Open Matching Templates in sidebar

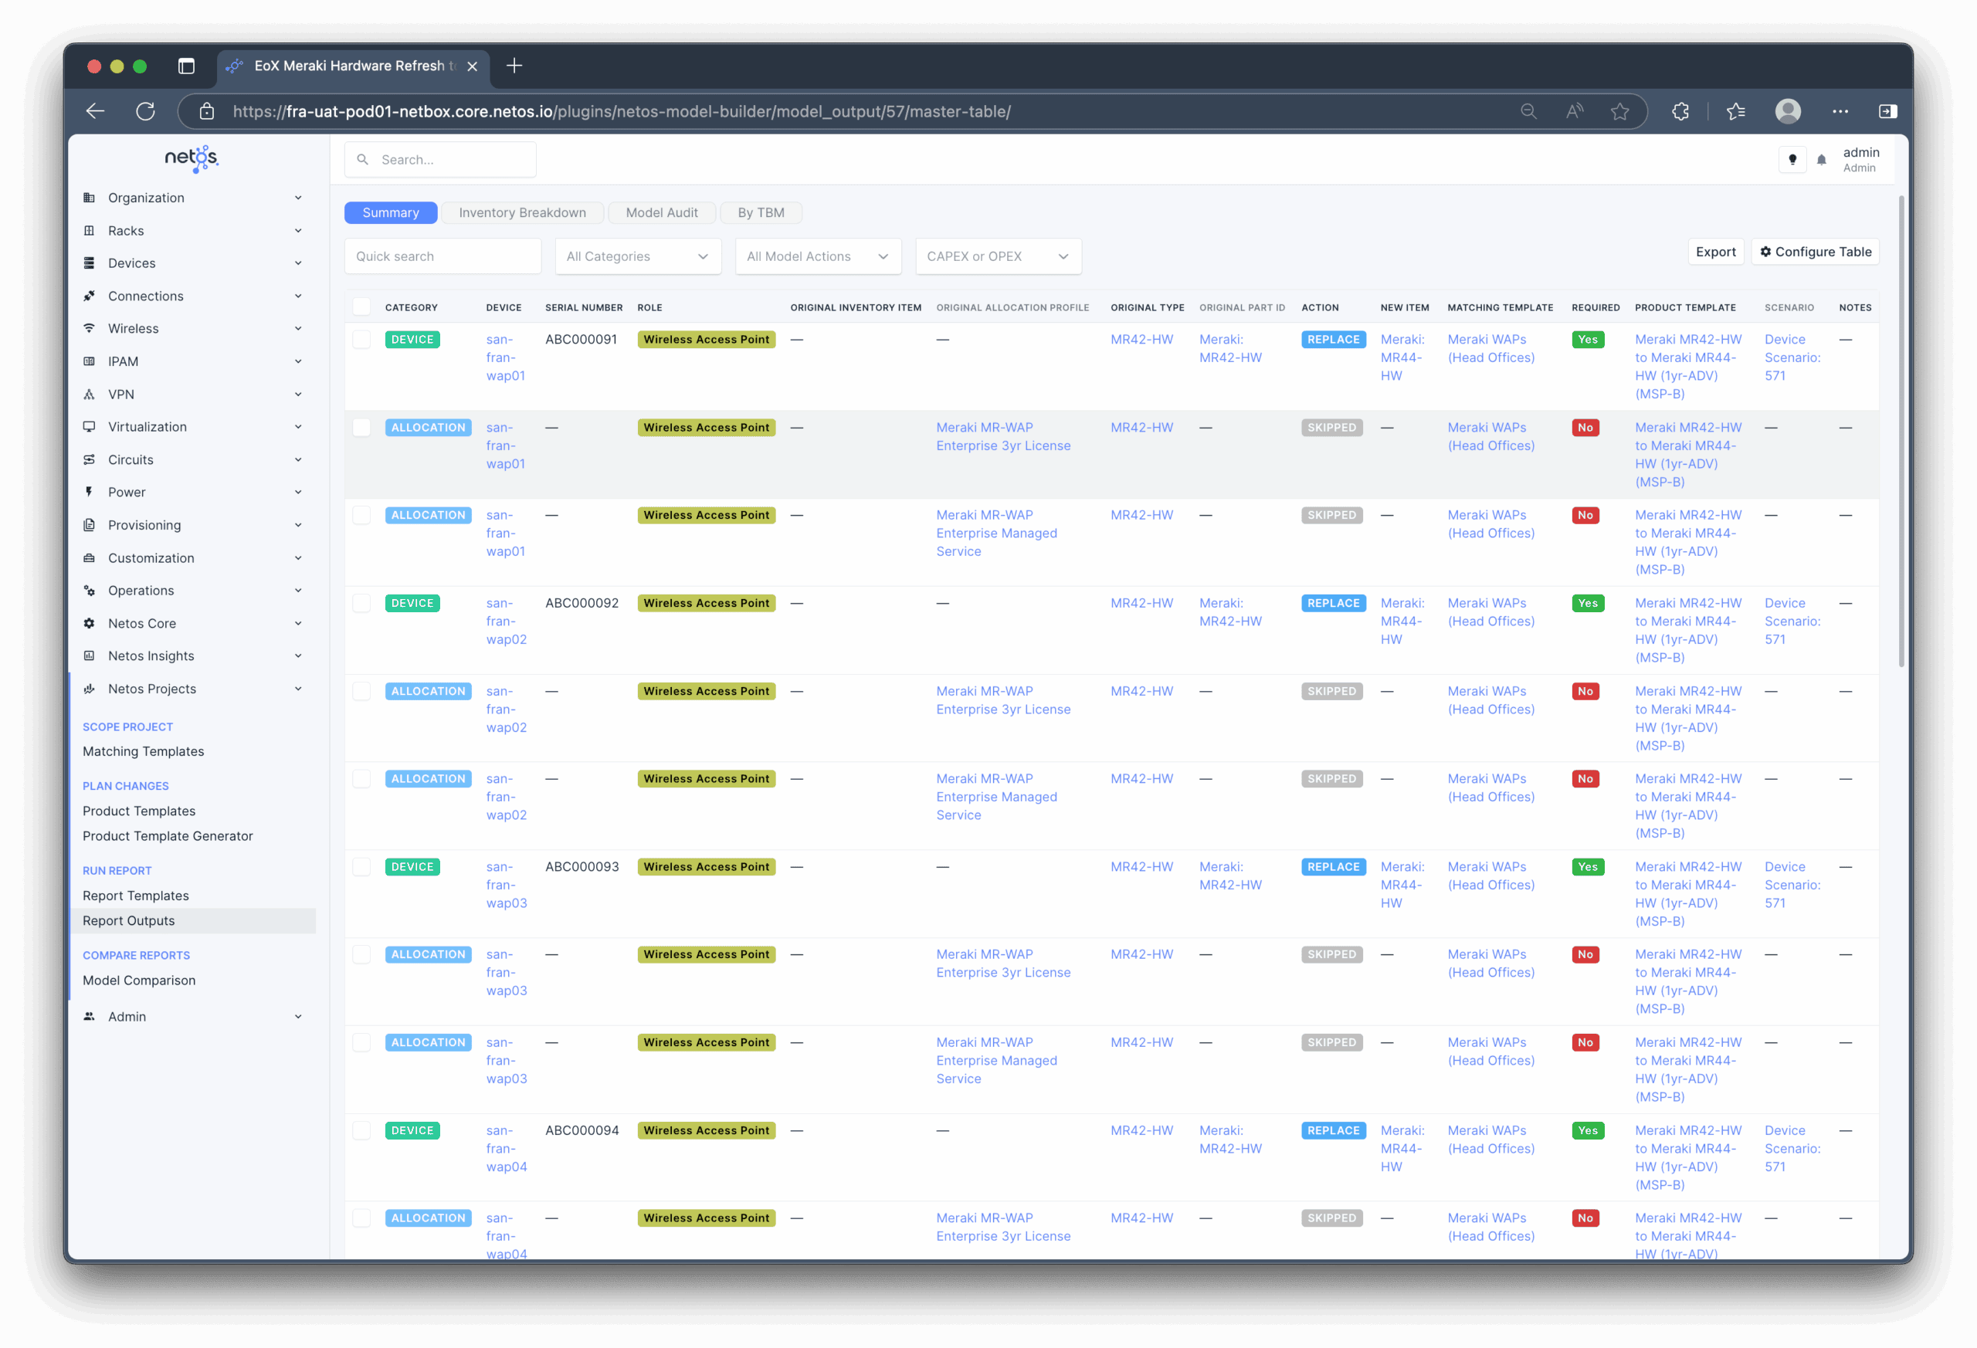click(143, 751)
